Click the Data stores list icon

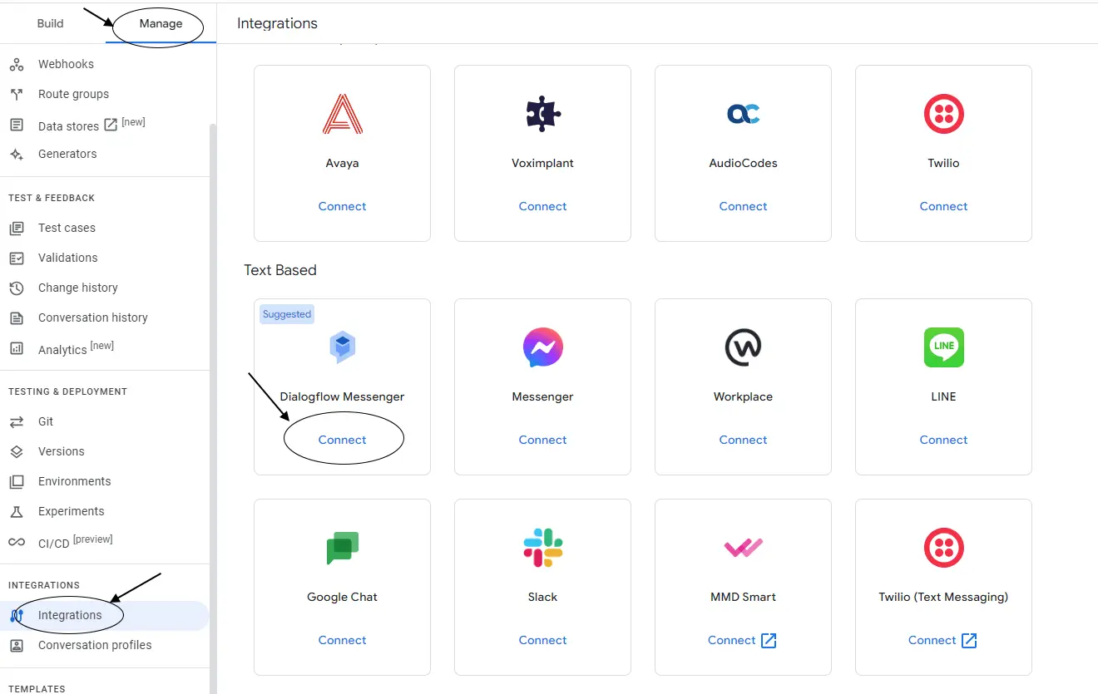point(17,125)
